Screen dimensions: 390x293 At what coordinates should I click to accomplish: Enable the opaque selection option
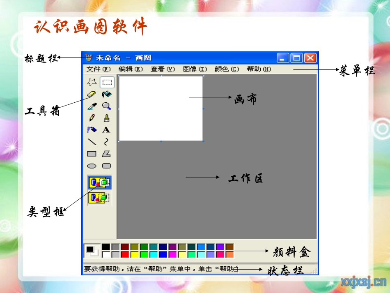pos(99,182)
